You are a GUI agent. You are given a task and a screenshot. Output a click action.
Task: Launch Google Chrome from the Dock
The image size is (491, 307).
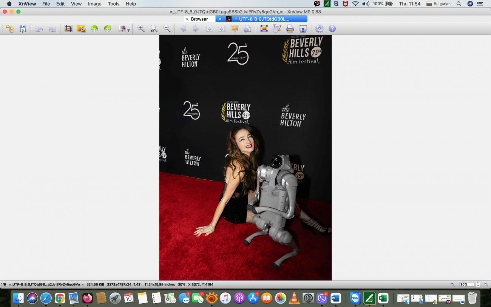coord(60,298)
